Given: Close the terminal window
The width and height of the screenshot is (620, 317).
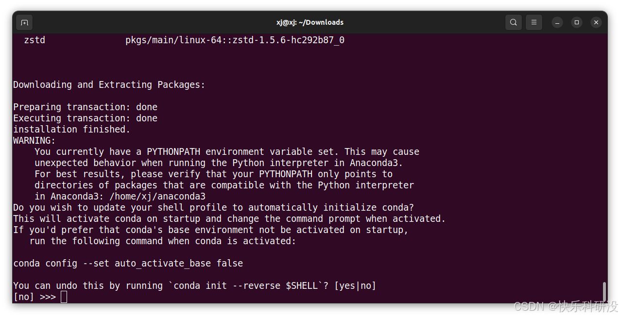Looking at the screenshot, I should tap(596, 22).
